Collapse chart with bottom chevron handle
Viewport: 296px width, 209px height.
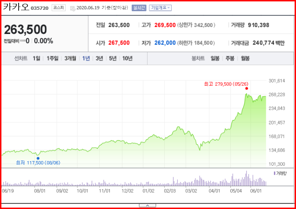[x=148, y=205]
